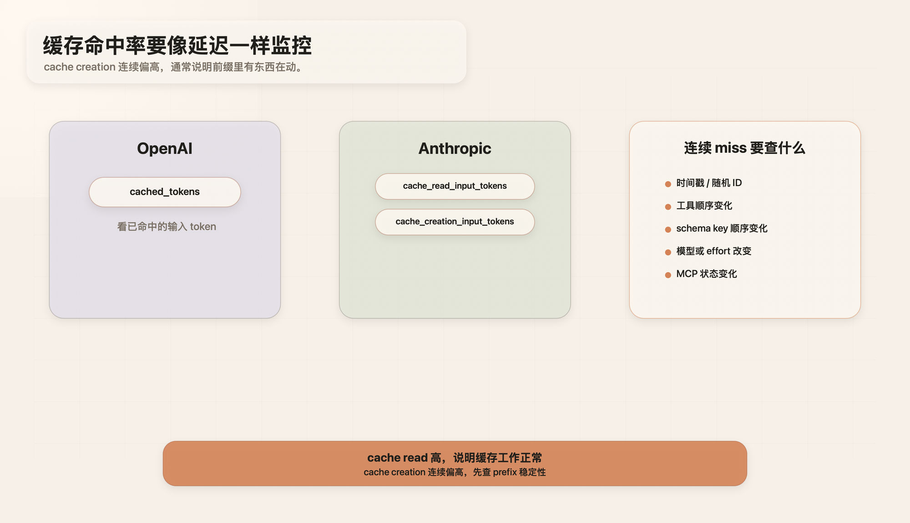Click the text 看已命中的输入 token
This screenshot has height=523, width=910.
coord(167,226)
